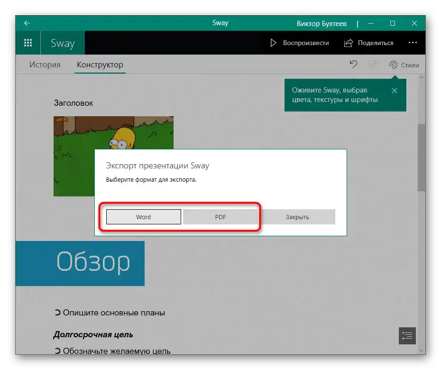441x370 pixels.
Task: Dismiss the Оживите Sway tooltip
Action: point(395,91)
